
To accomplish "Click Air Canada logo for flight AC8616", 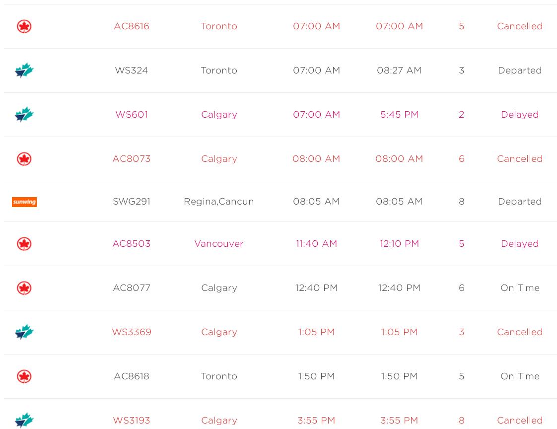I will tap(24, 26).
